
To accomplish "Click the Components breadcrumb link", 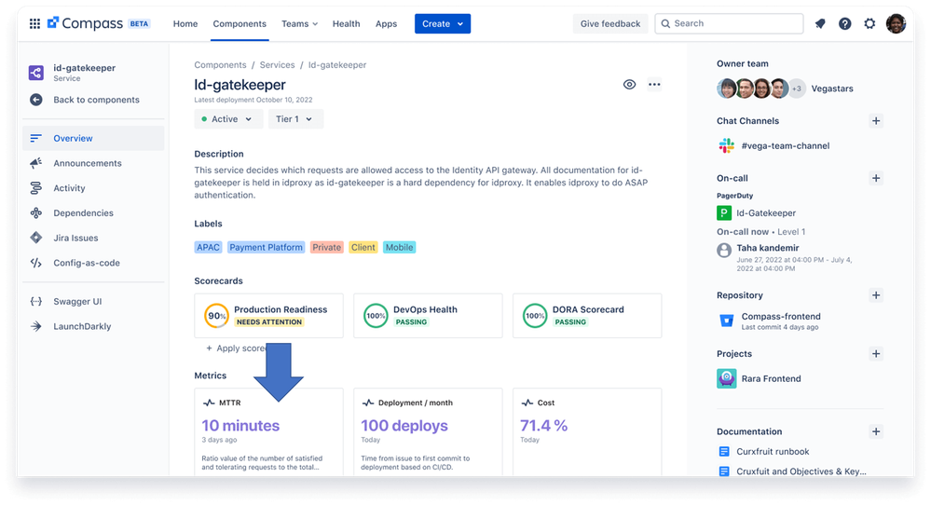I will point(220,64).
